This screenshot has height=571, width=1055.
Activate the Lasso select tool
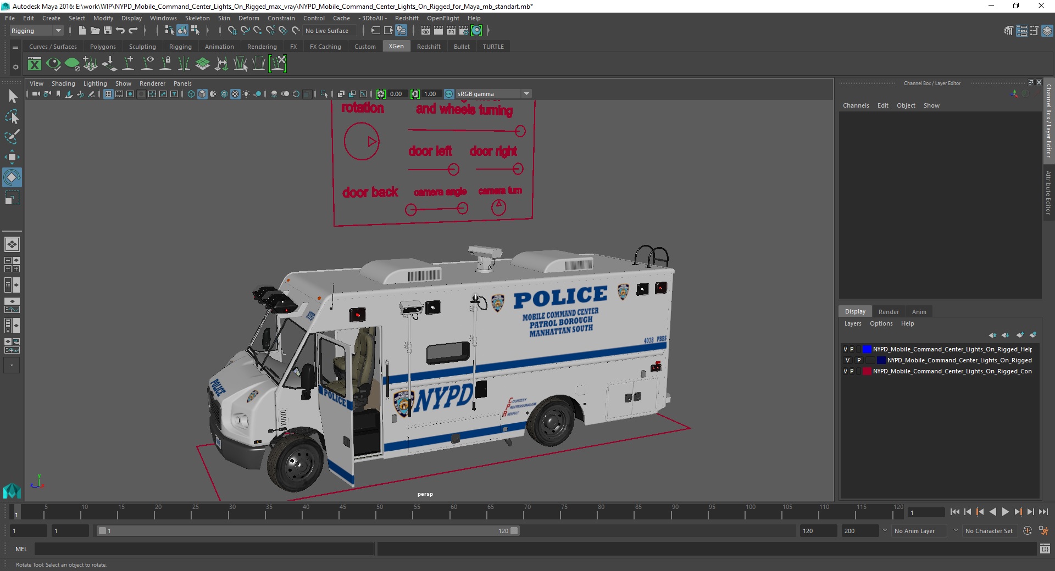point(12,116)
